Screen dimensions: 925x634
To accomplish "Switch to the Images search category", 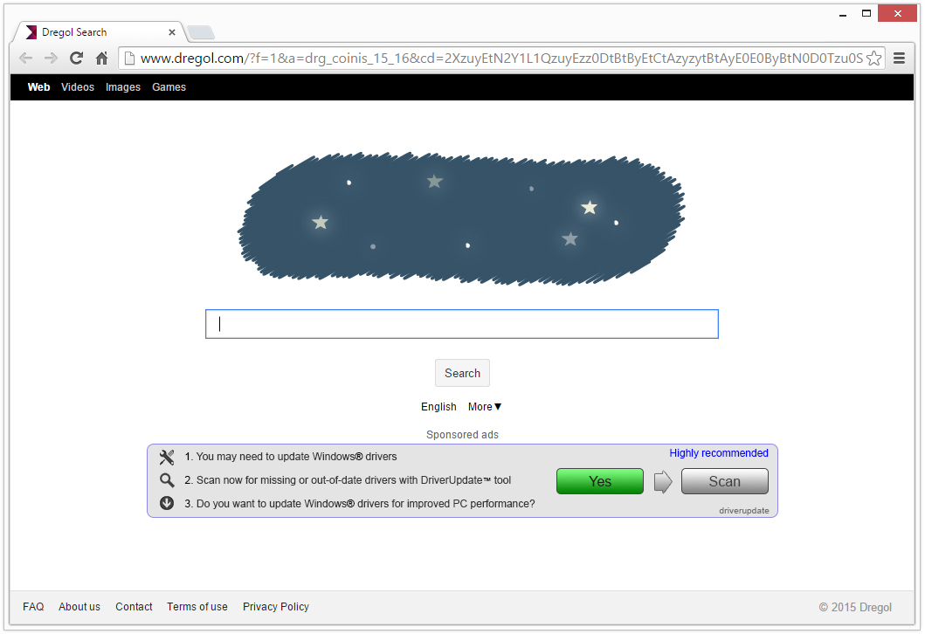I will (122, 87).
